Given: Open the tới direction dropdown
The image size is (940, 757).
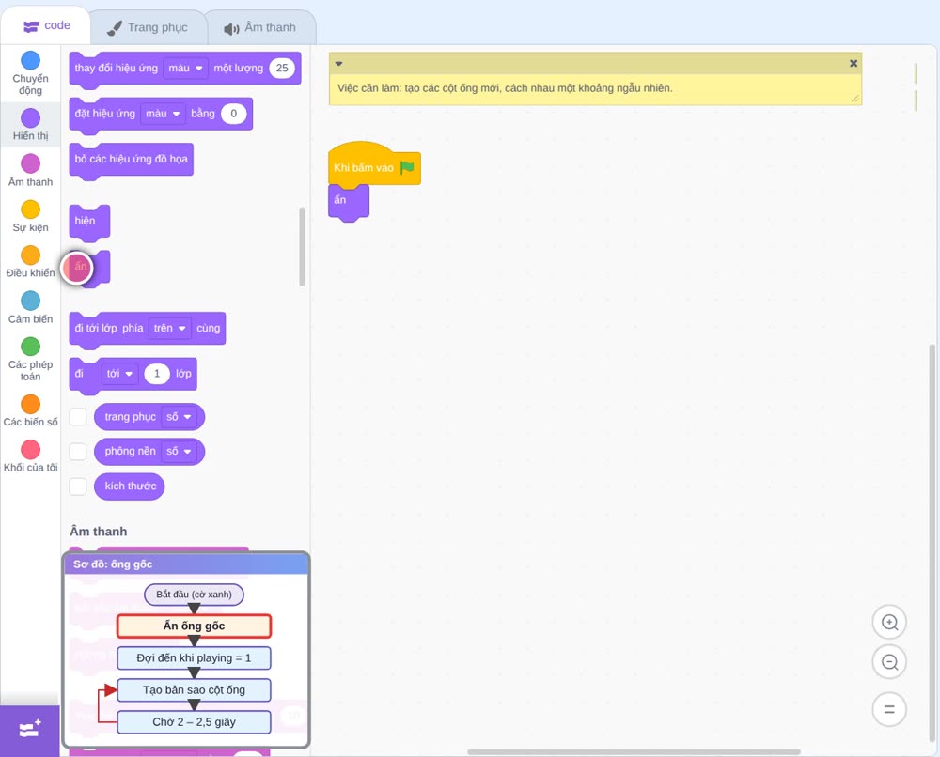Looking at the screenshot, I should coord(120,374).
